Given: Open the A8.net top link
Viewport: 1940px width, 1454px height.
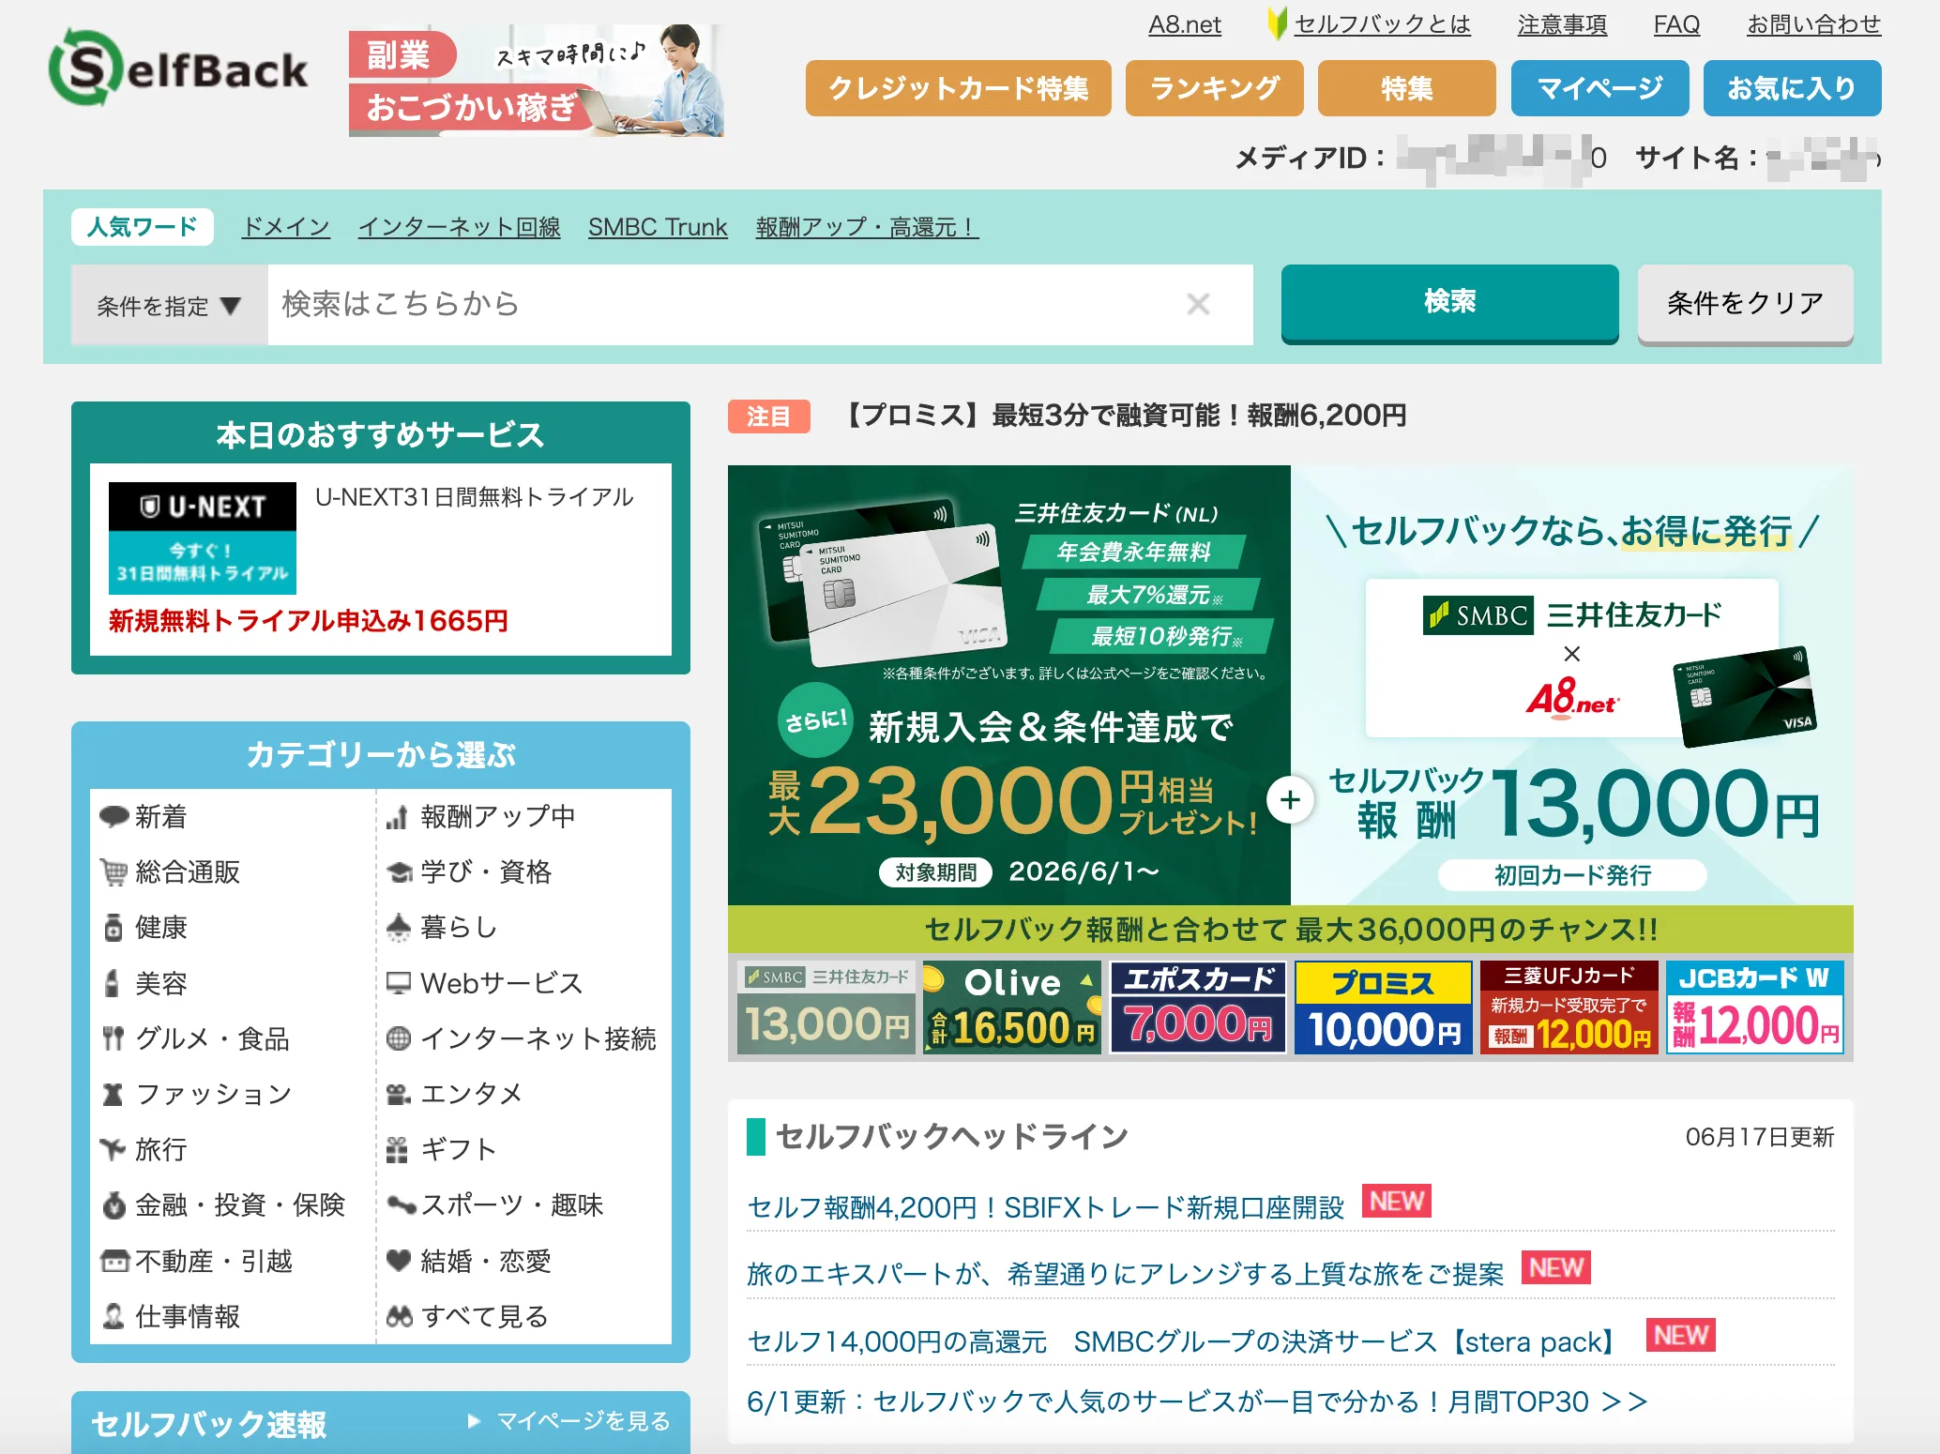Looking at the screenshot, I should [1185, 24].
